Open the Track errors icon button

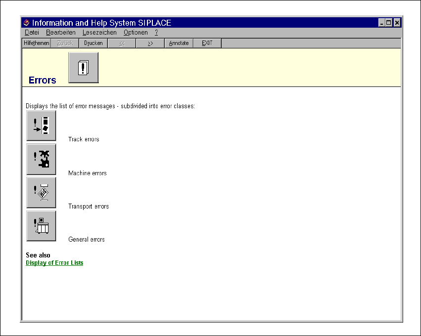41,126
